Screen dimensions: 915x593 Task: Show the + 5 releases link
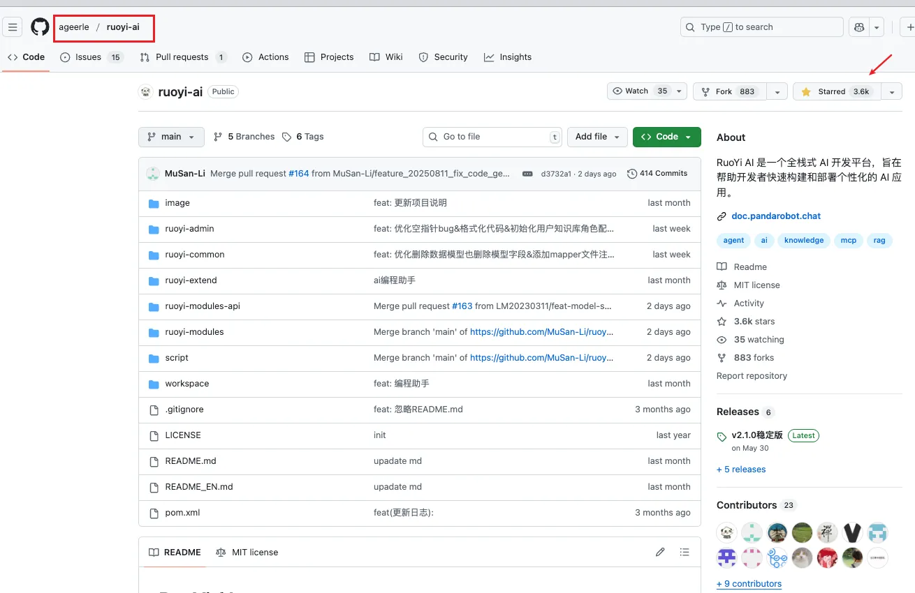pyautogui.click(x=741, y=470)
